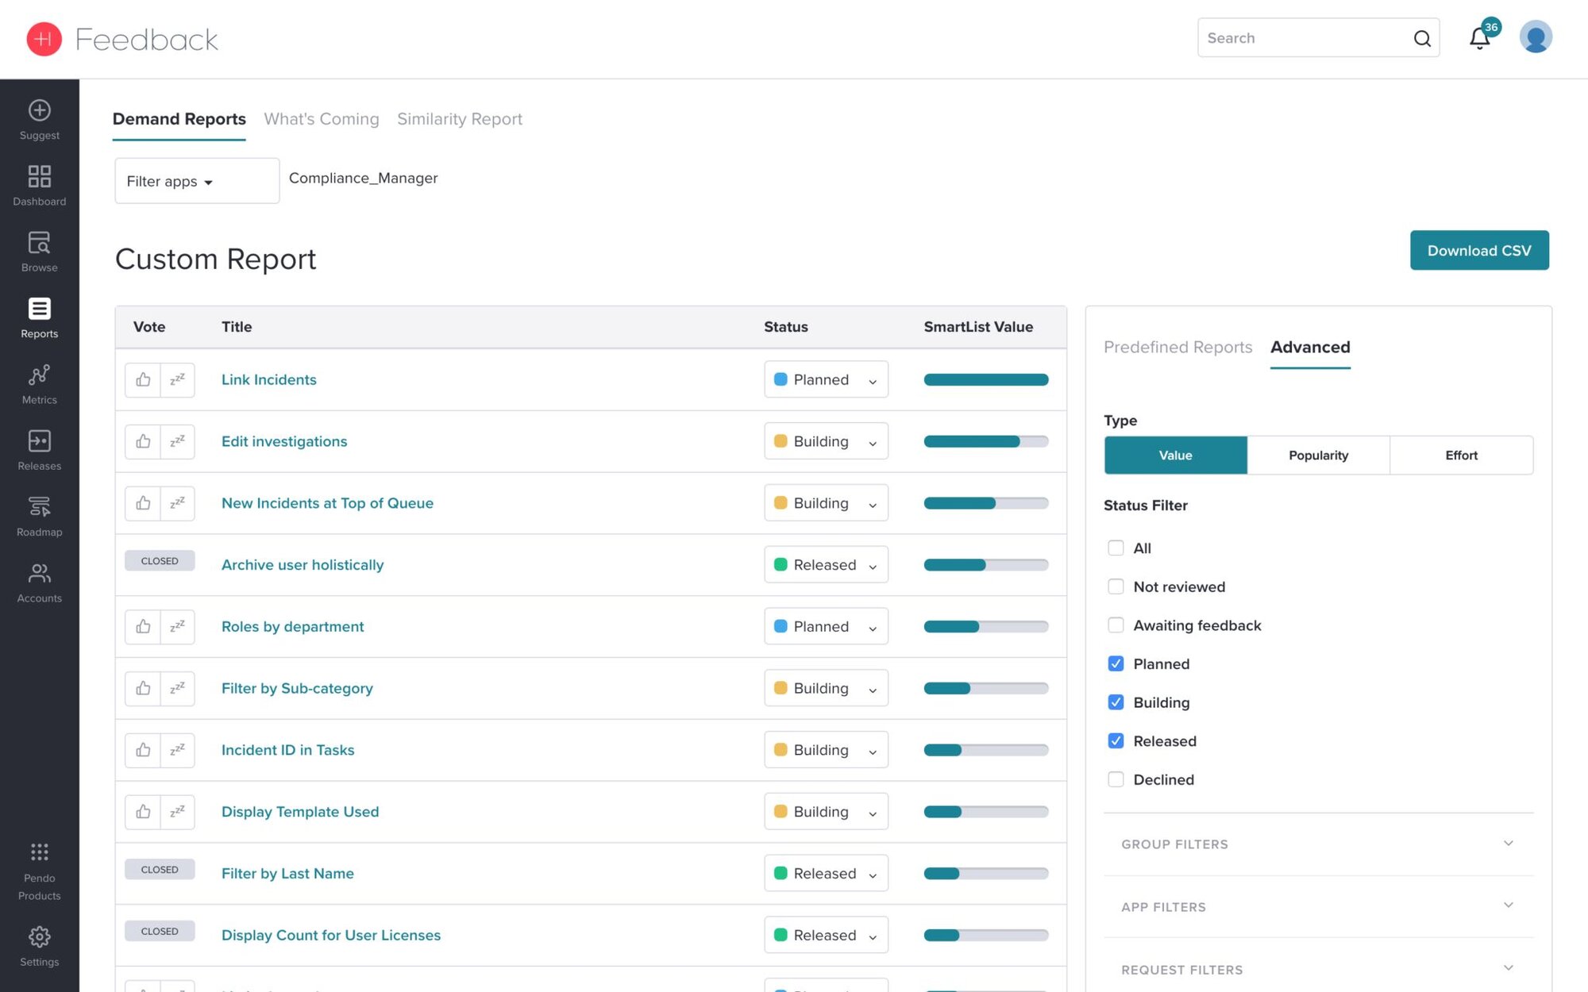Uncheck the Released status filter
1588x992 pixels.
pos(1116,741)
